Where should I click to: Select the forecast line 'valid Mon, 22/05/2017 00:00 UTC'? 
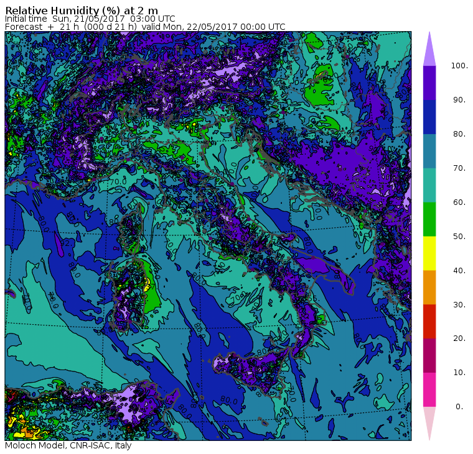[213, 27]
